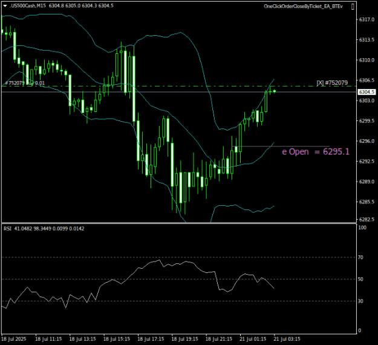Click the 18 Jul 19:15 time axis label
The height and width of the screenshot is (345, 378).
pyautogui.click(x=185, y=339)
